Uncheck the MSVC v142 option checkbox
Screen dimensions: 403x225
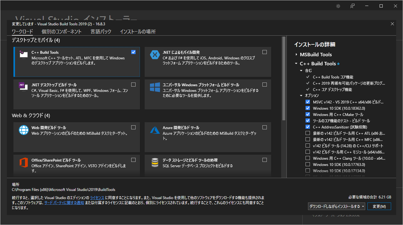[308, 102]
